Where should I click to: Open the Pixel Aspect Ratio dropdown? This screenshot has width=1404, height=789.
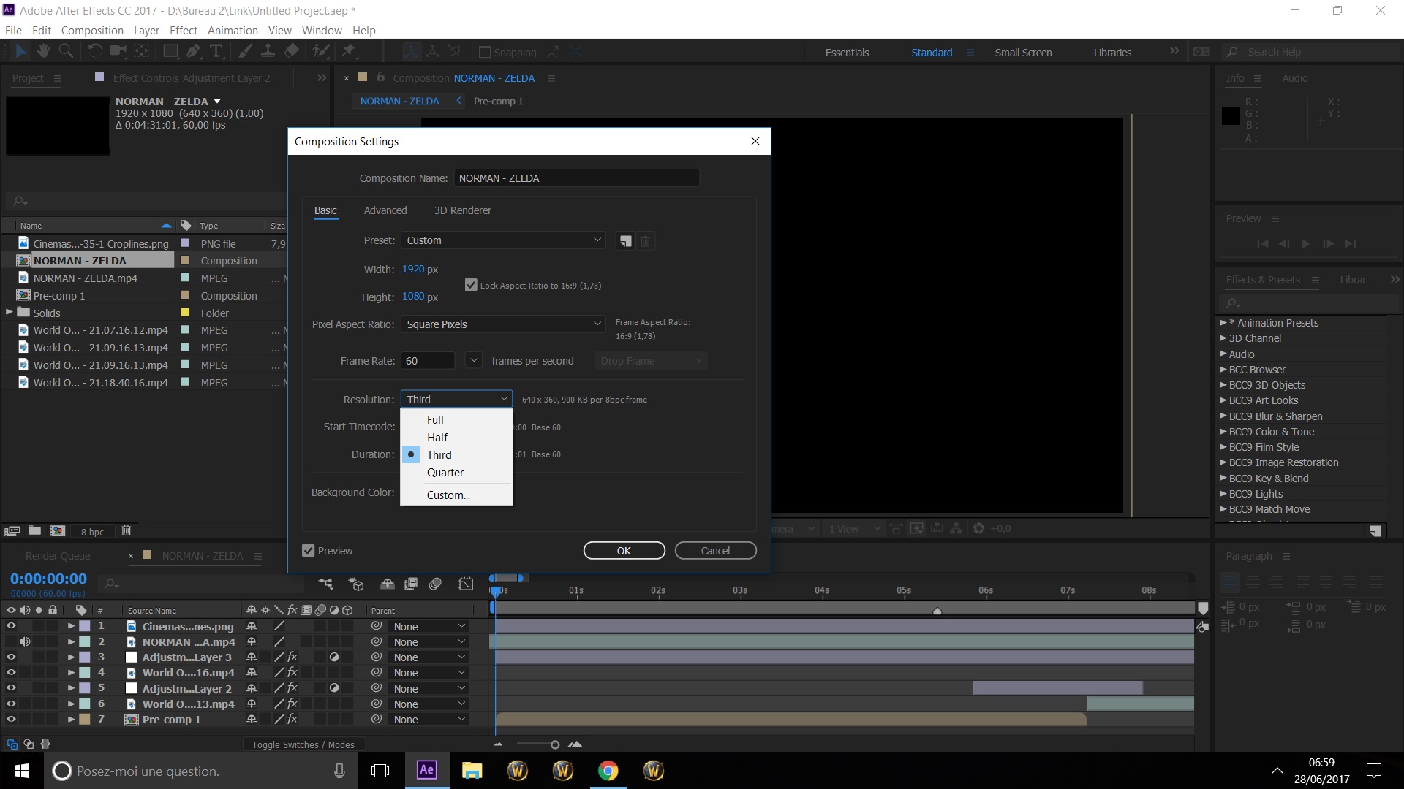503,324
